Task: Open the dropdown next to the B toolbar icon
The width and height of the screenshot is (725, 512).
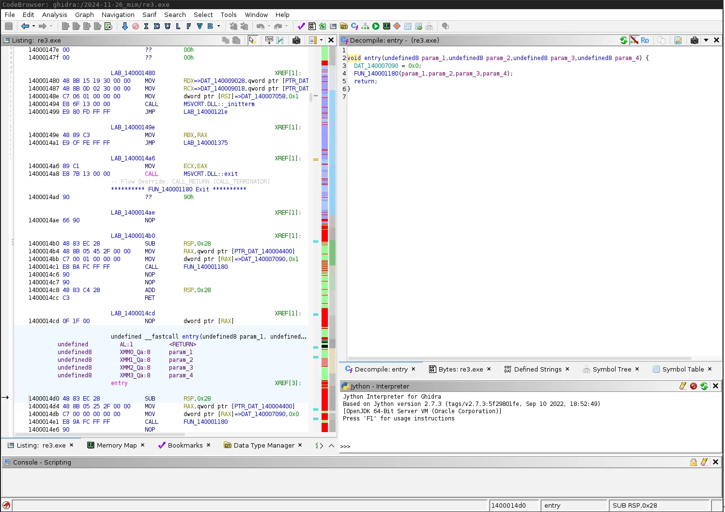Action: [217, 26]
